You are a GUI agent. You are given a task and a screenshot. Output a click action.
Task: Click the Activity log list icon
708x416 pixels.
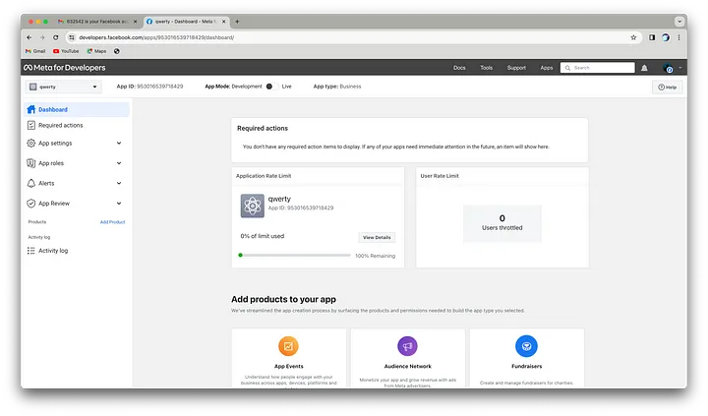tap(31, 251)
